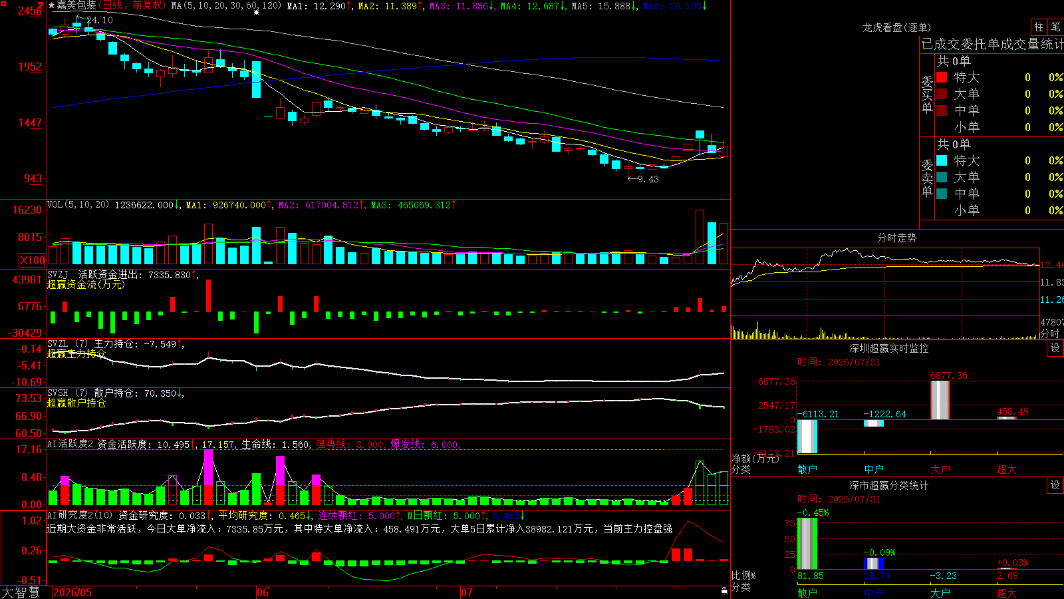Click the dark red 大单 swatch under 委买单
Viewport: 1064px width, 599px height.
pyautogui.click(x=942, y=94)
